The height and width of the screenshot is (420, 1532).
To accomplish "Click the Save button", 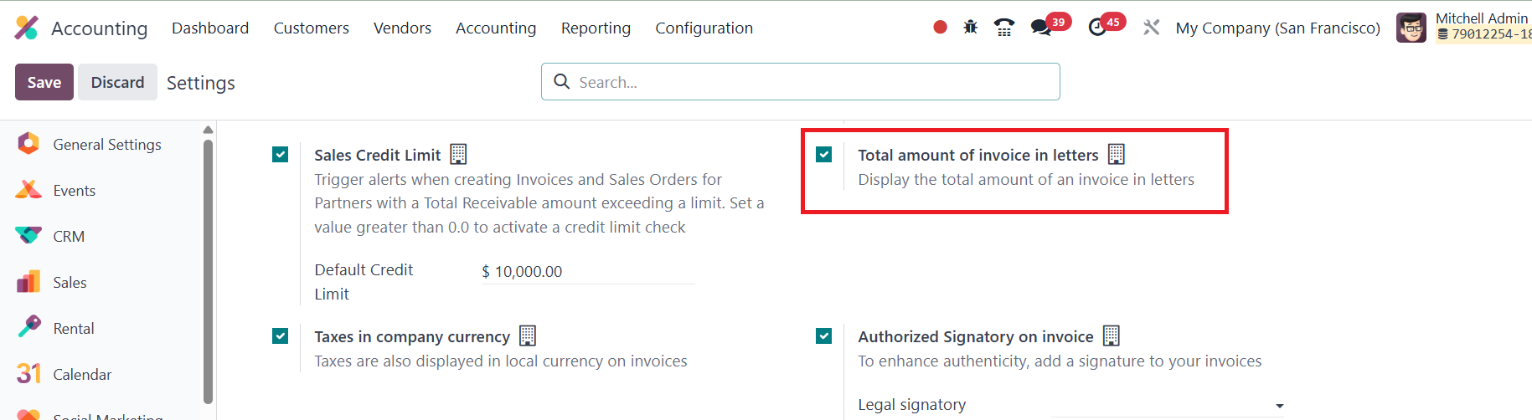I will 44,82.
